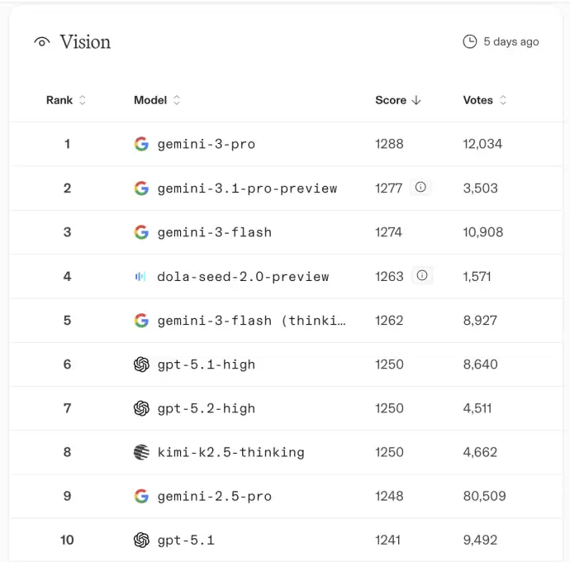Open the gemini-3-flash model entry
Viewport: 570px width, 562px height.
click(x=214, y=232)
